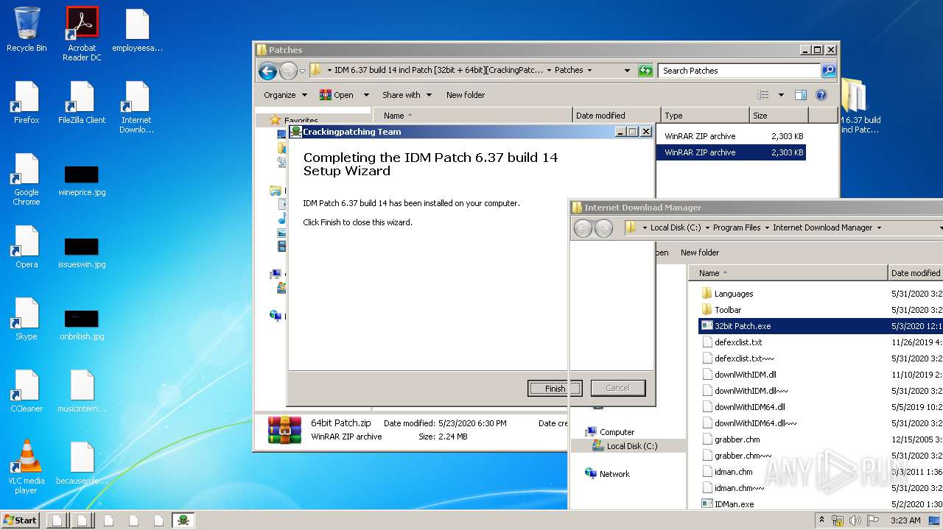Show the preview pane in Patches window

pyautogui.click(x=801, y=95)
